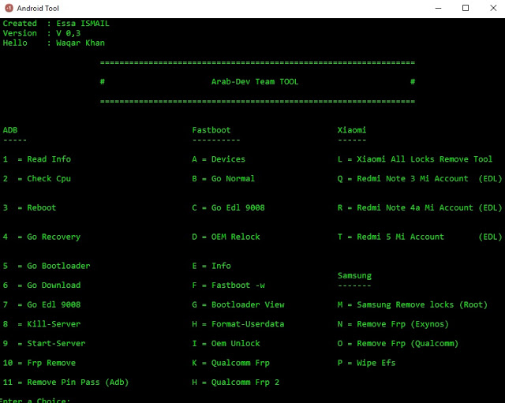
Task: Click the 'Format-Userdata' option text
Action: [x=248, y=324]
